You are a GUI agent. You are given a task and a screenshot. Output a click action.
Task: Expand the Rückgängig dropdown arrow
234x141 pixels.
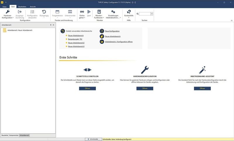coord(44,18)
